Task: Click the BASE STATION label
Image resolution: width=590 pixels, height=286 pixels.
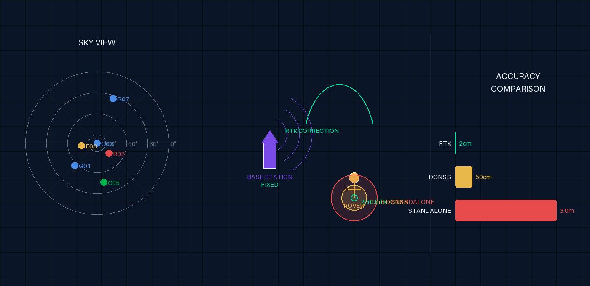Action: pyautogui.click(x=270, y=177)
